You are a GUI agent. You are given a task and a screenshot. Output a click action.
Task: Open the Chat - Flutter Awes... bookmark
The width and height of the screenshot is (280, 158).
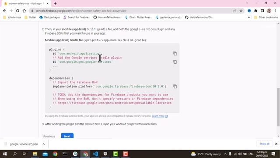coord(138,17)
